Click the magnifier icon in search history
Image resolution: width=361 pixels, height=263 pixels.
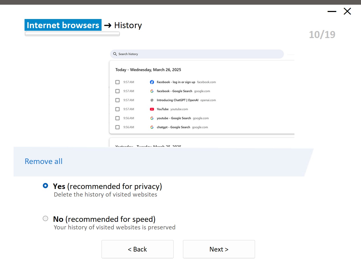pos(115,54)
